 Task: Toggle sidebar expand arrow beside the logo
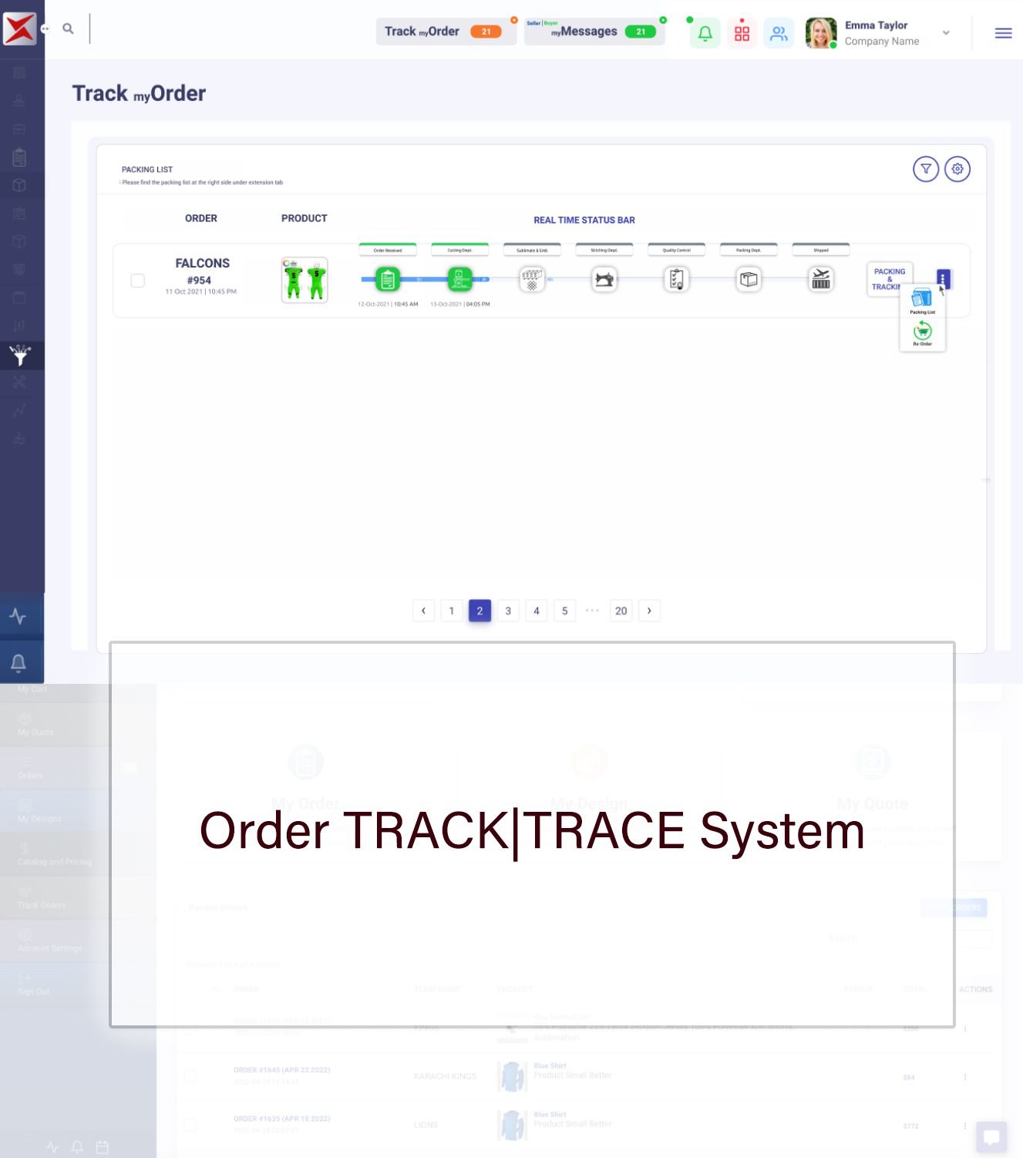point(45,29)
